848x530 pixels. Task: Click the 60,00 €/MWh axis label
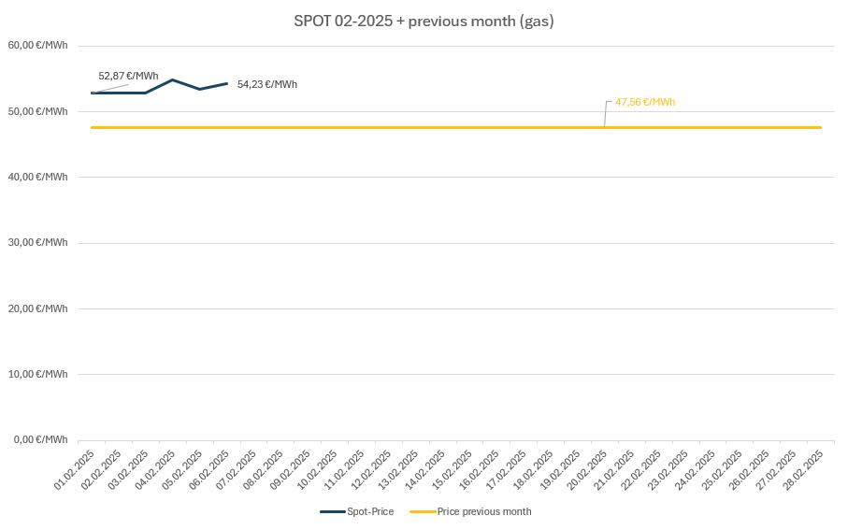pos(37,45)
